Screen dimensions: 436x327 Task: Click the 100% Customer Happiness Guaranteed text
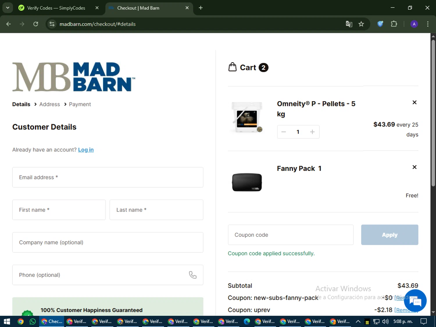[x=92, y=310]
